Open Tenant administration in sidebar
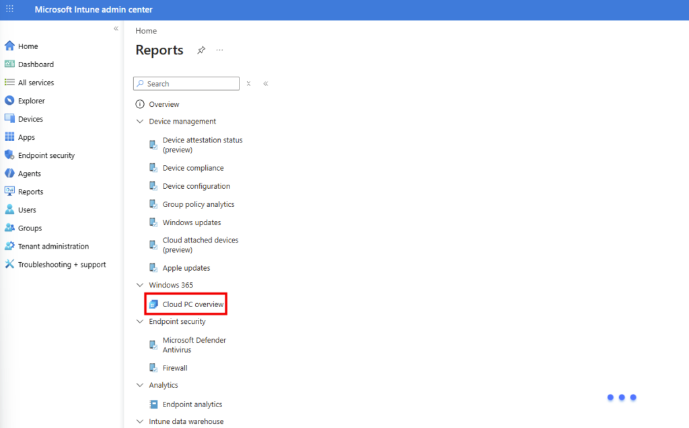 [53, 246]
